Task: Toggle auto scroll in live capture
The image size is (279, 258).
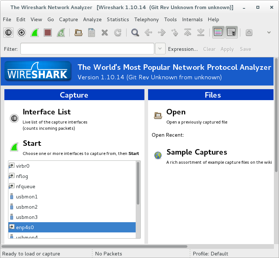Action: tap(231, 32)
